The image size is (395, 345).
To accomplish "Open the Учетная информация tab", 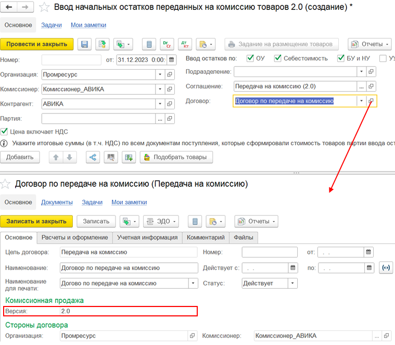I will pyautogui.click(x=147, y=237).
